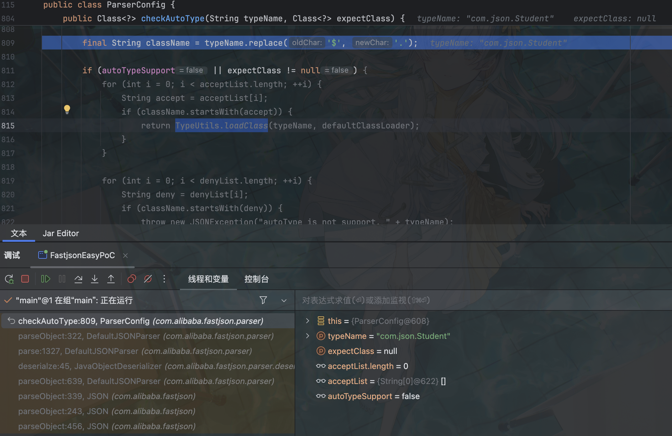Click the Rerun debug session icon
The image size is (672, 436).
9,279
